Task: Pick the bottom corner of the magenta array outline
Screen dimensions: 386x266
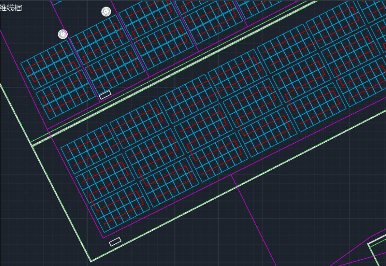Action: [103, 238]
